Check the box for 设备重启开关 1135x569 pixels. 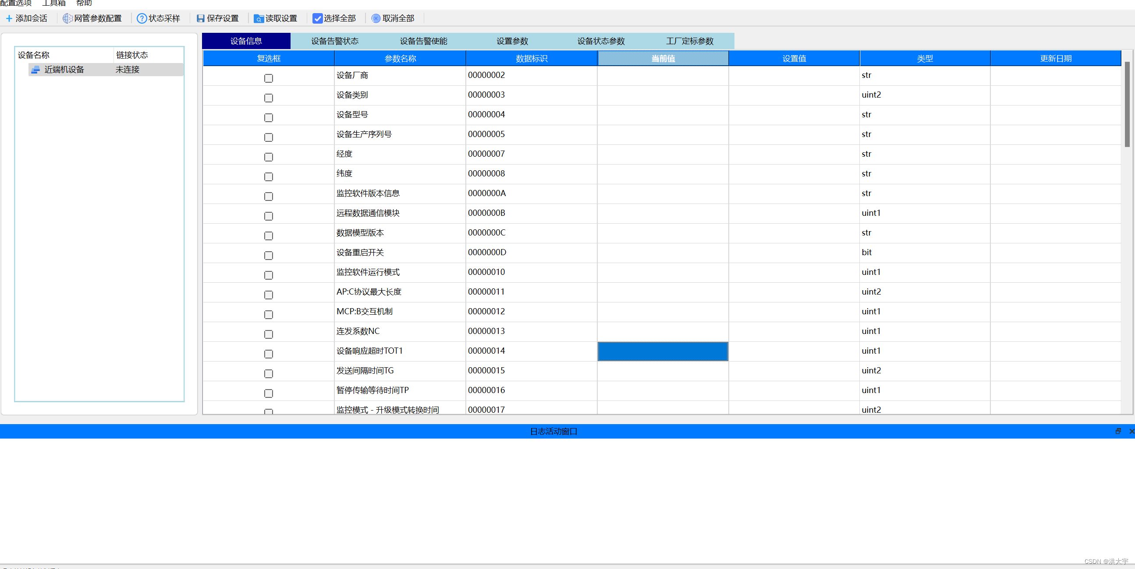(x=268, y=256)
